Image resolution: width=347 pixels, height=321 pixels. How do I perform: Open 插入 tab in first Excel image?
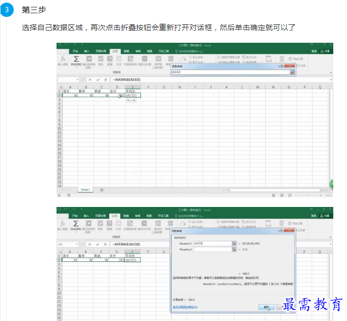pyautogui.click(x=87, y=51)
